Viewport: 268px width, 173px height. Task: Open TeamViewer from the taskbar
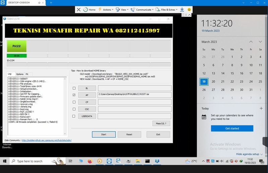109,161
